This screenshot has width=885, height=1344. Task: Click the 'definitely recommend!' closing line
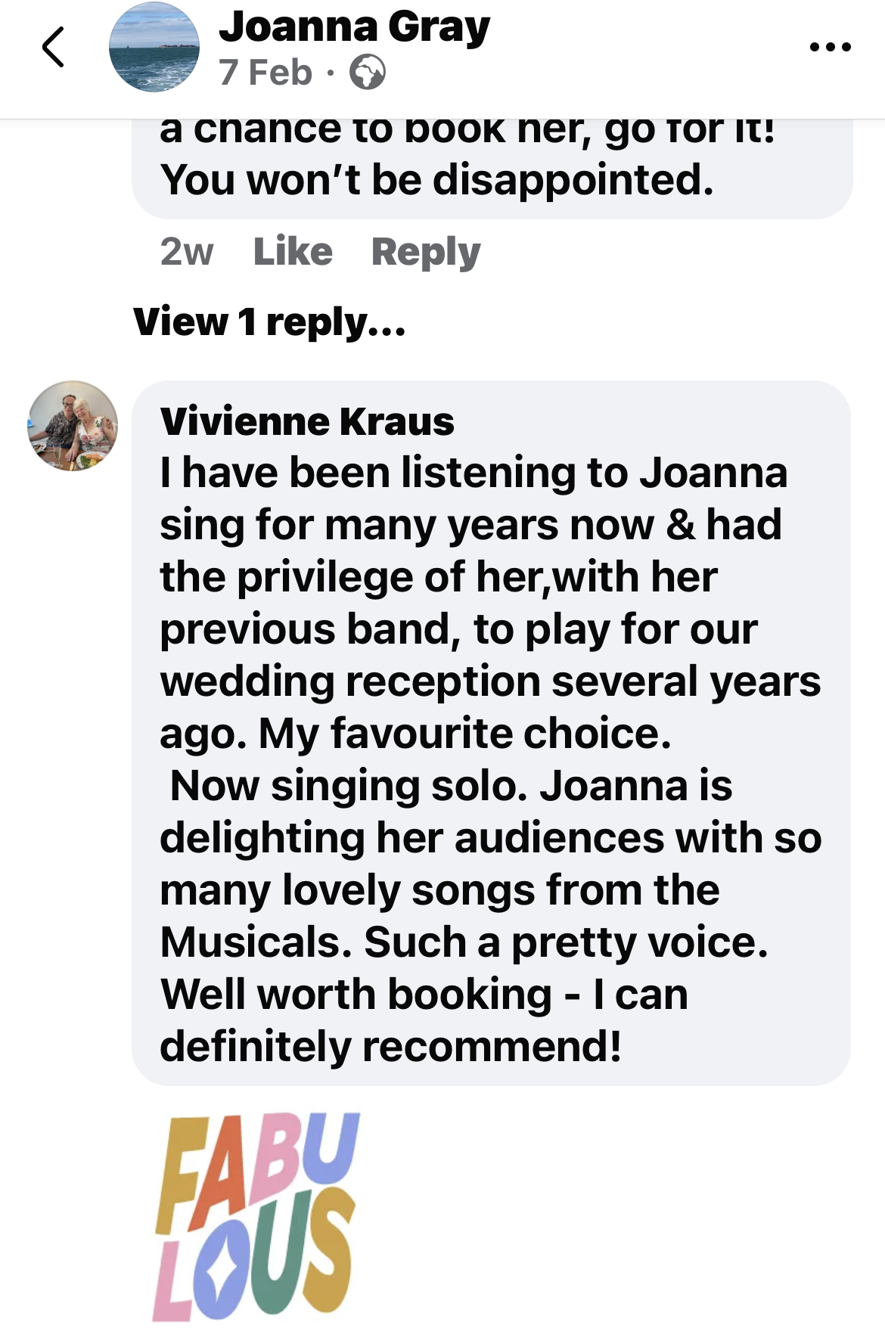[x=390, y=1047]
